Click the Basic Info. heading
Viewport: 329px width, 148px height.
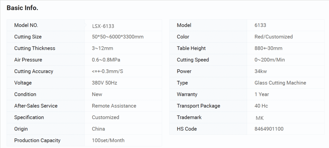point(22,8)
